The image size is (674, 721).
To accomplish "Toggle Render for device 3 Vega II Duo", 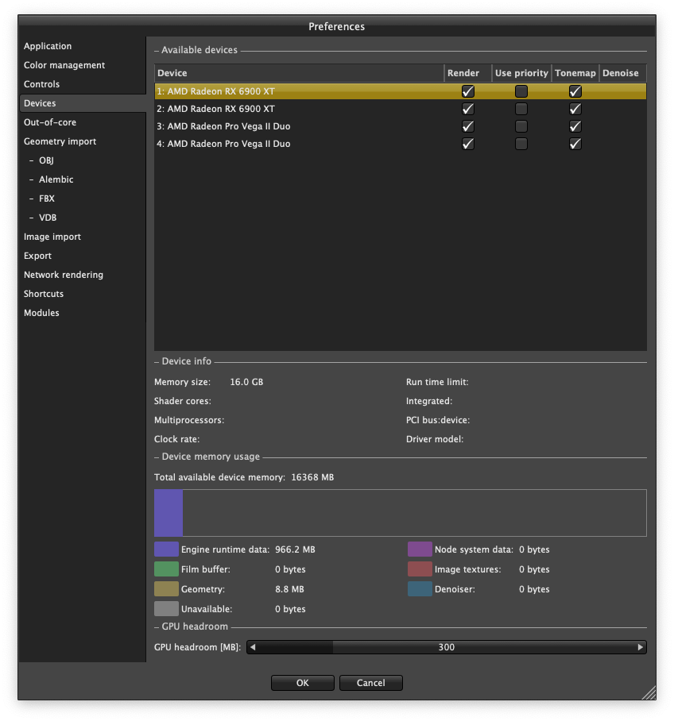I will (x=468, y=126).
